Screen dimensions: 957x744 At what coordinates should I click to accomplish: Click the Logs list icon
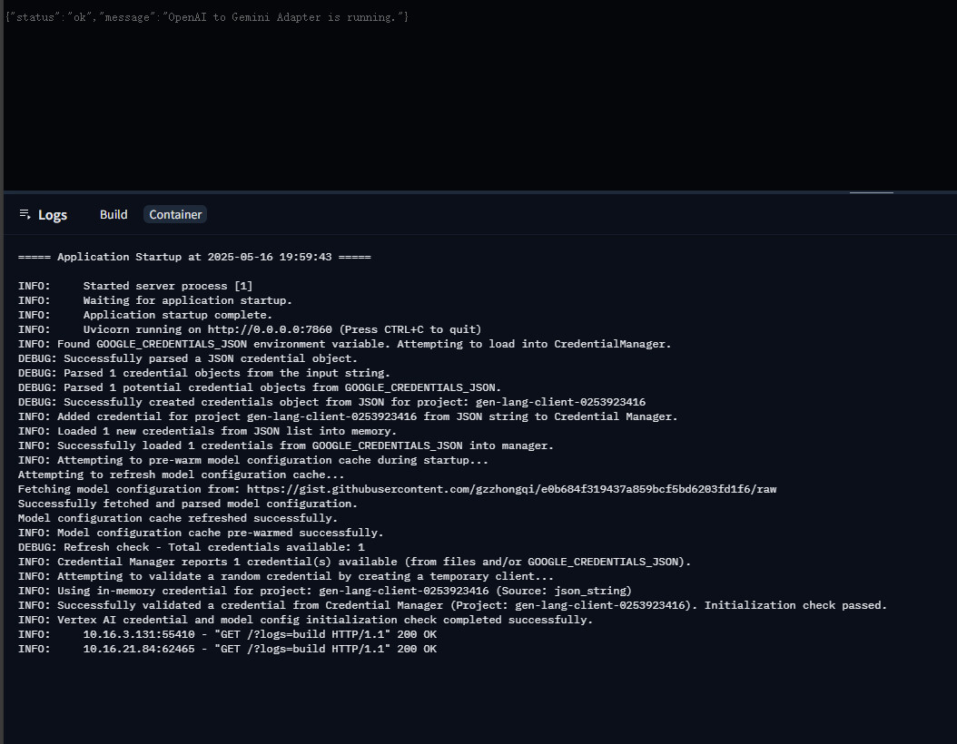point(25,214)
